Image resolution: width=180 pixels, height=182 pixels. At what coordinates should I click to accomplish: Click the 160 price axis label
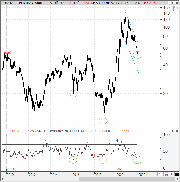pyautogui.click(x=166, y=8)
